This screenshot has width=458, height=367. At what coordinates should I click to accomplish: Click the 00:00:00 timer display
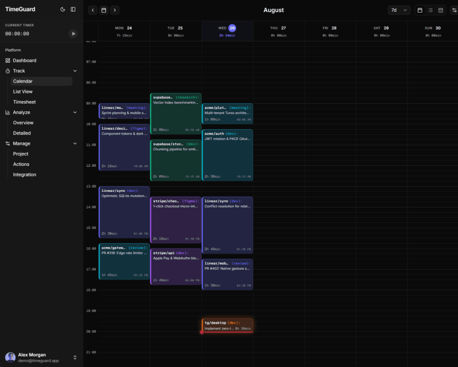pos(17,34)
